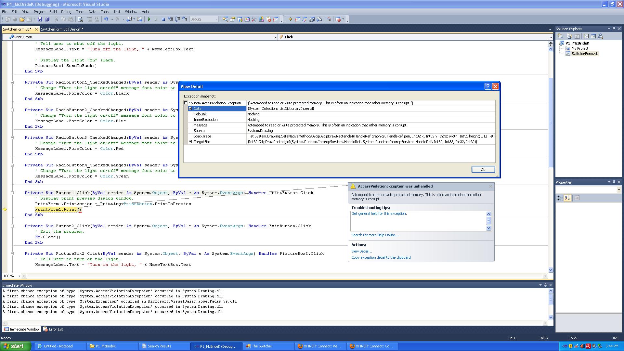The width and height of the screenshot is (624, 351).
Task: Stop debugging with the blue square icon
Action: pos(163,19)
